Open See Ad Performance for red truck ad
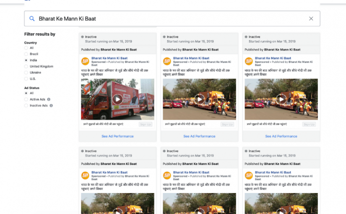 tap(117, 136)
